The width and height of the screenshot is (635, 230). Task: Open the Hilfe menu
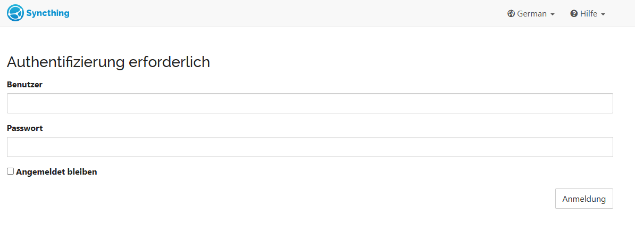588,14
